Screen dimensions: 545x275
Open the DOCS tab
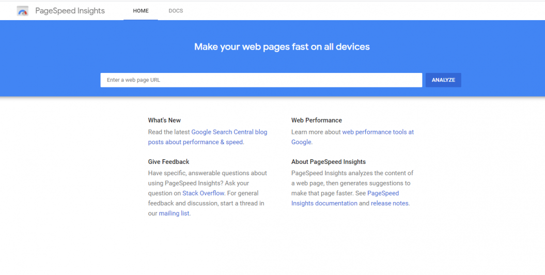(176, 11)
